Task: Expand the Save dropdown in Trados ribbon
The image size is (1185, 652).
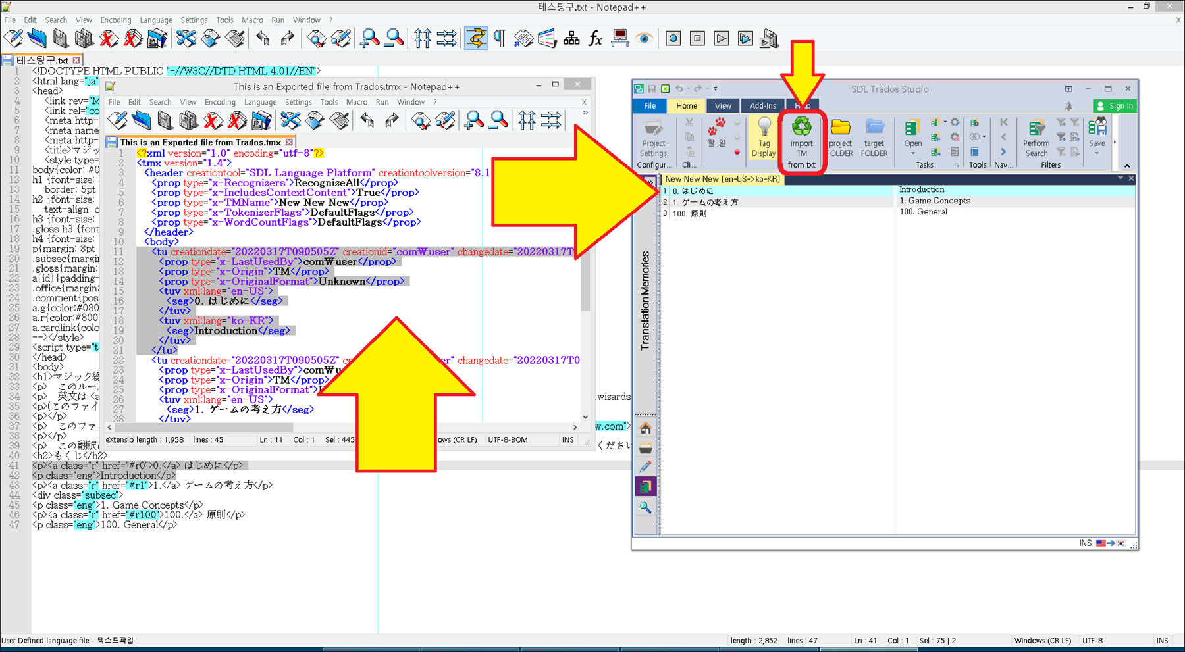Action: [1097, 153]
